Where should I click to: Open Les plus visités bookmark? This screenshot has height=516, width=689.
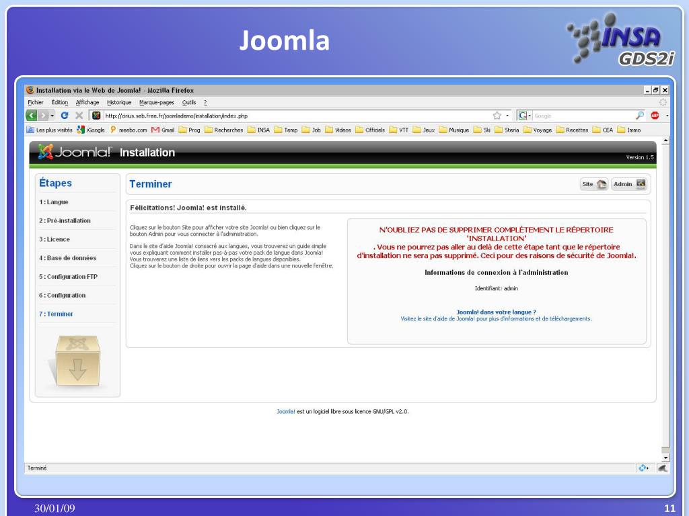coord(49,130)
